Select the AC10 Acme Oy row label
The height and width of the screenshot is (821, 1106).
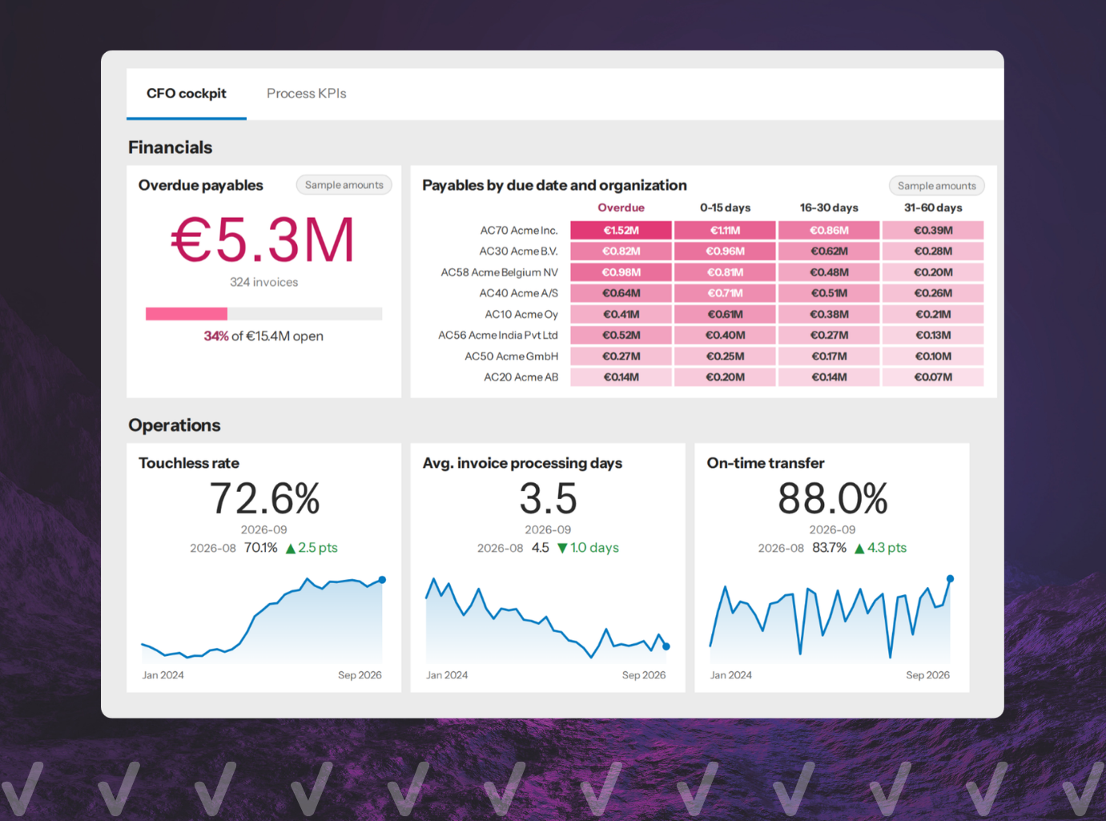pos(521,314)
